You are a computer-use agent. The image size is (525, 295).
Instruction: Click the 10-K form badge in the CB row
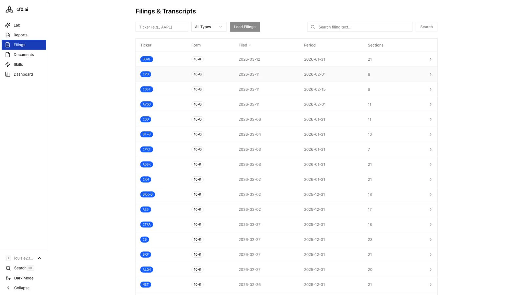198,240
